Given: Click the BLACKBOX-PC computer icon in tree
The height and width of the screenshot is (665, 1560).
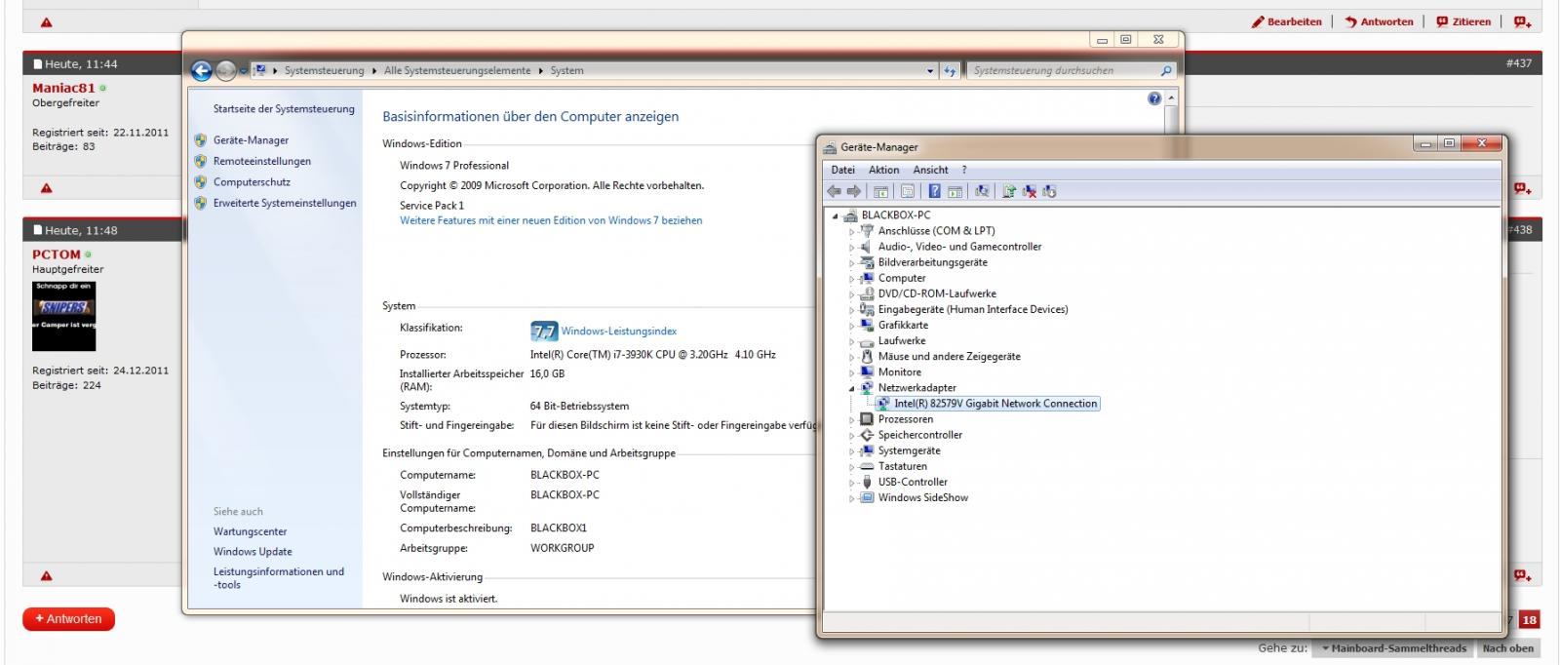Looking at the screenshot, I should pyautogui.click(x=850, y=215).
